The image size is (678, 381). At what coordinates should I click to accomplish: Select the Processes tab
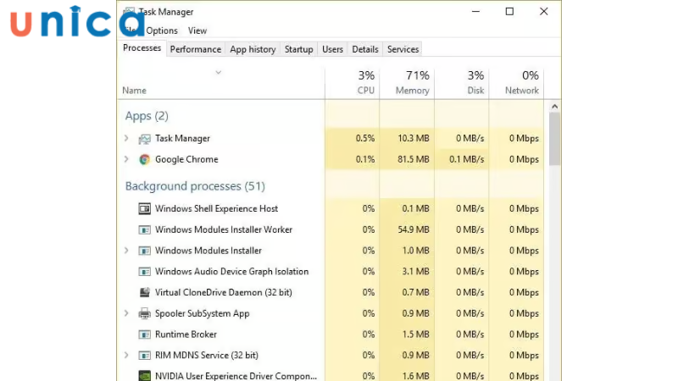click(x=142, y=48)
